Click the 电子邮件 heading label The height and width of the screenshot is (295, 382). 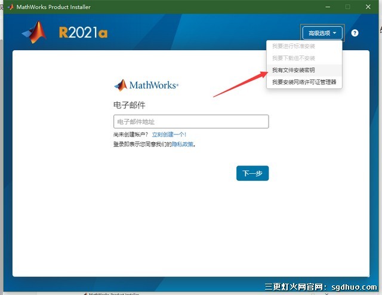point(130,105)
